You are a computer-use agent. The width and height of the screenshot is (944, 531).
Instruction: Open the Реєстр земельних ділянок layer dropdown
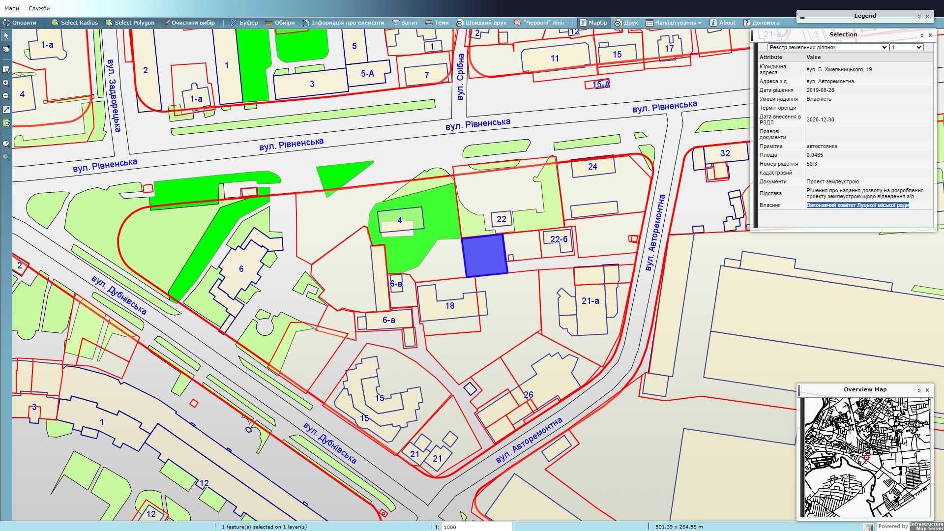(x=827, y=47)
